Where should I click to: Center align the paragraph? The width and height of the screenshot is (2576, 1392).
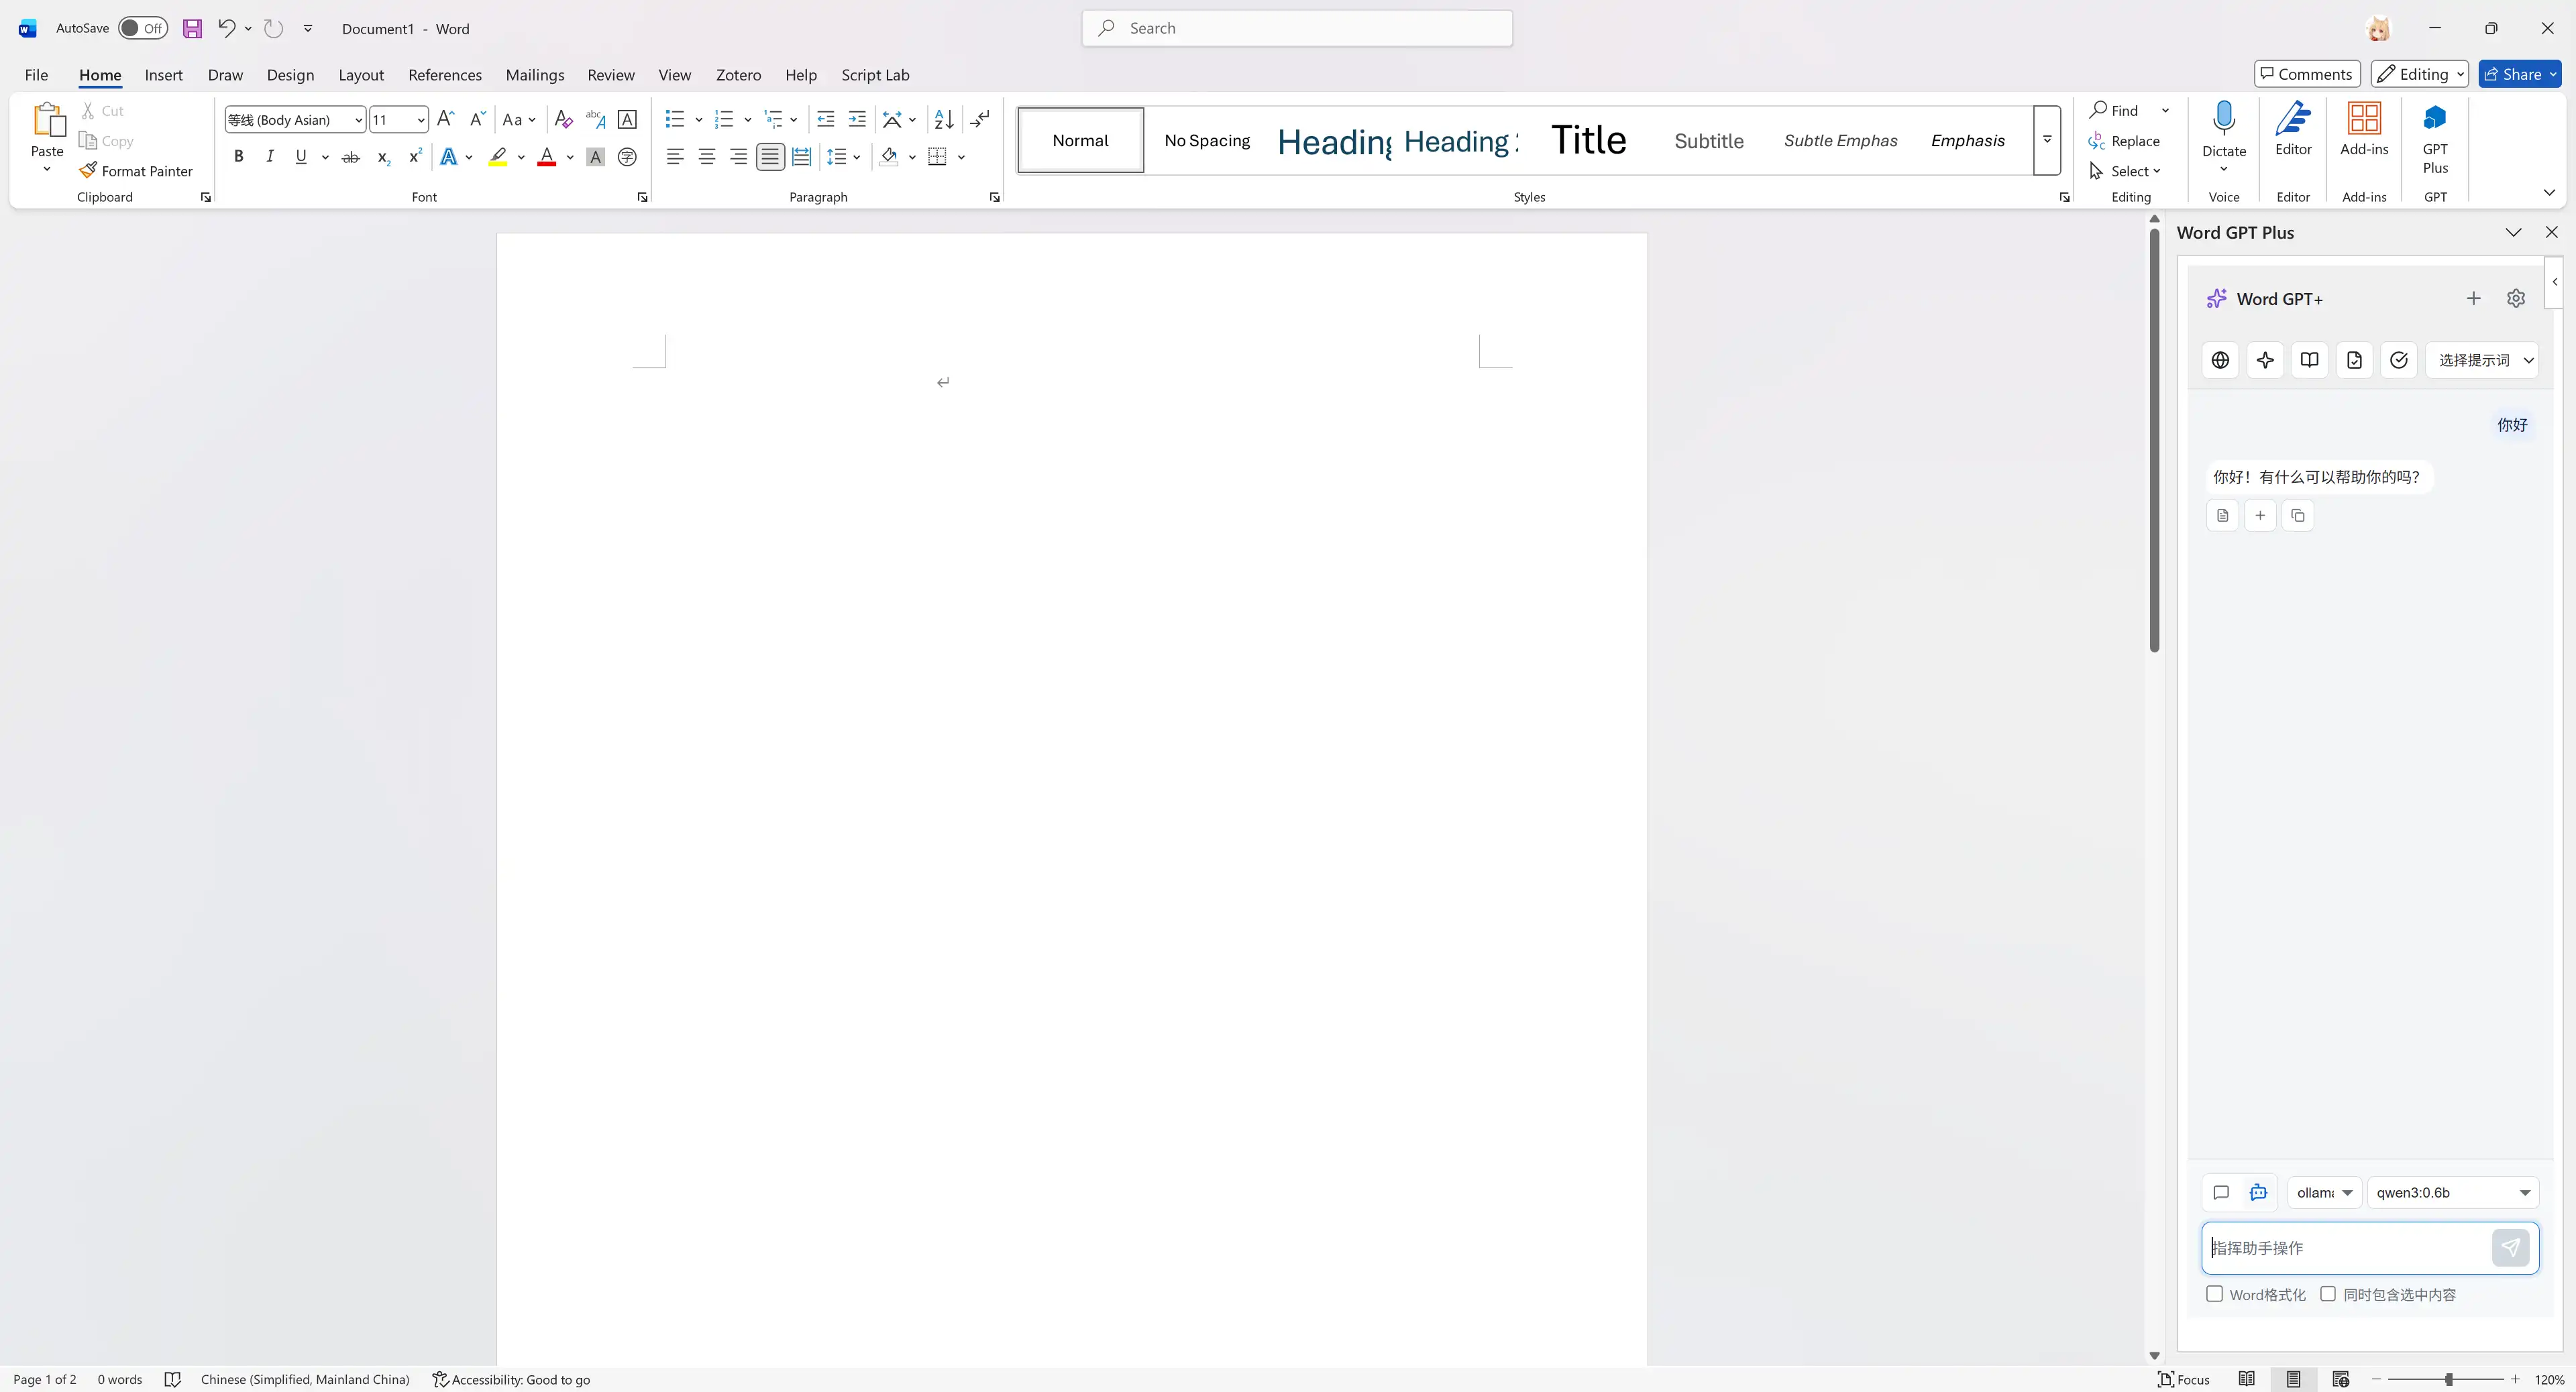click(707, 157)
